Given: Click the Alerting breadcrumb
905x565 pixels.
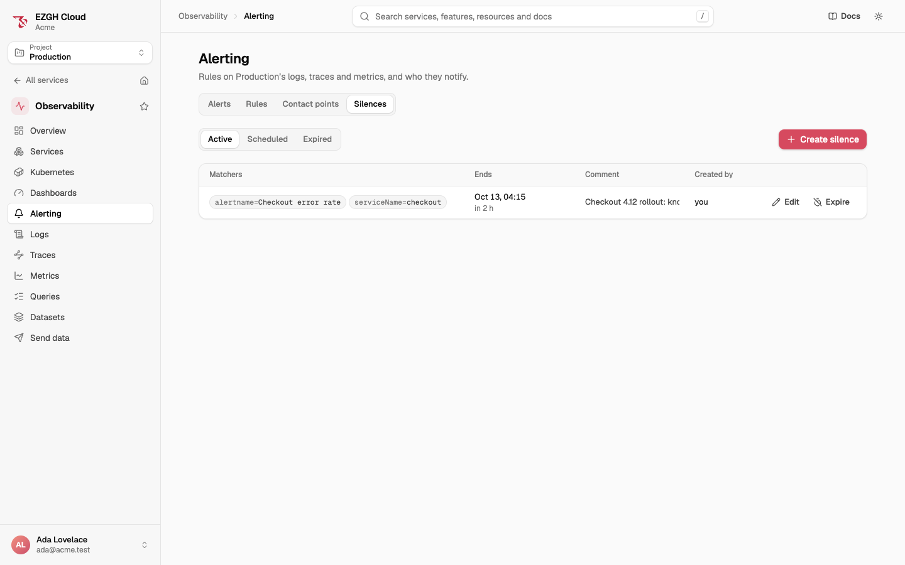Looking at the screenshot, I should [259, 16].
